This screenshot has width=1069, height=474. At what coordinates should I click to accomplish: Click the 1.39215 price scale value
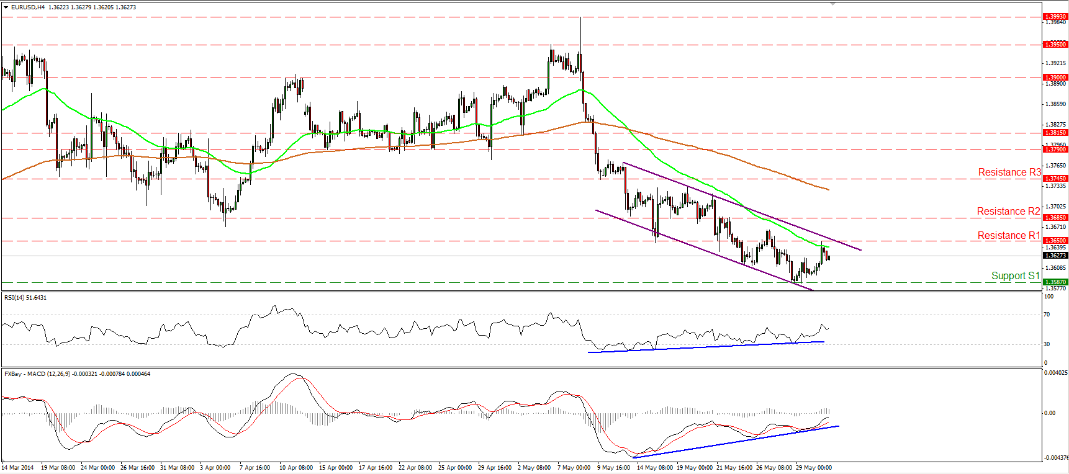pyautogui.click(x=1055, y=63)
